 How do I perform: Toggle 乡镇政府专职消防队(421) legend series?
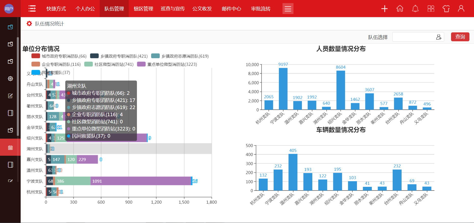click(x=119, y=56)
